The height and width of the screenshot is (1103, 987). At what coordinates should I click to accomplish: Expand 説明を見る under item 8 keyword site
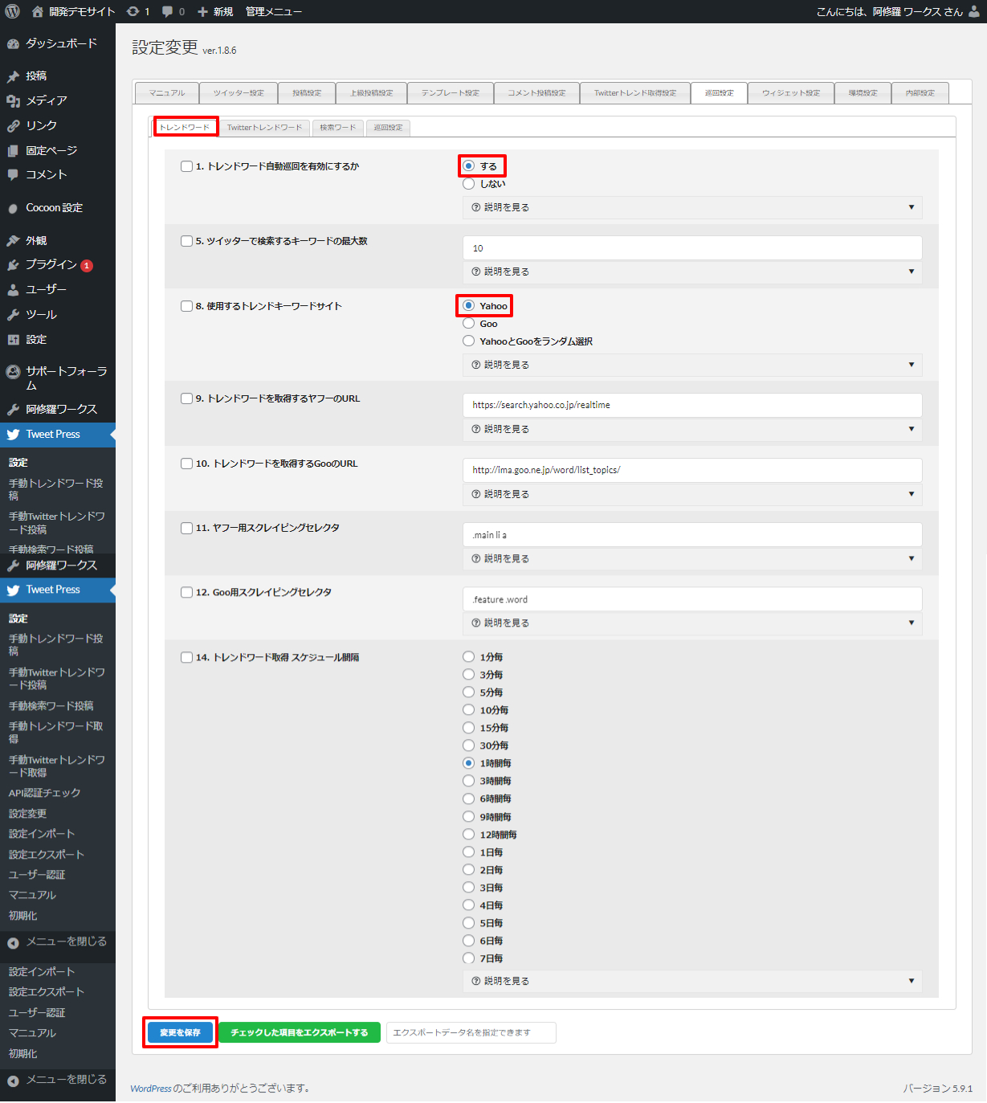[692, 365]
